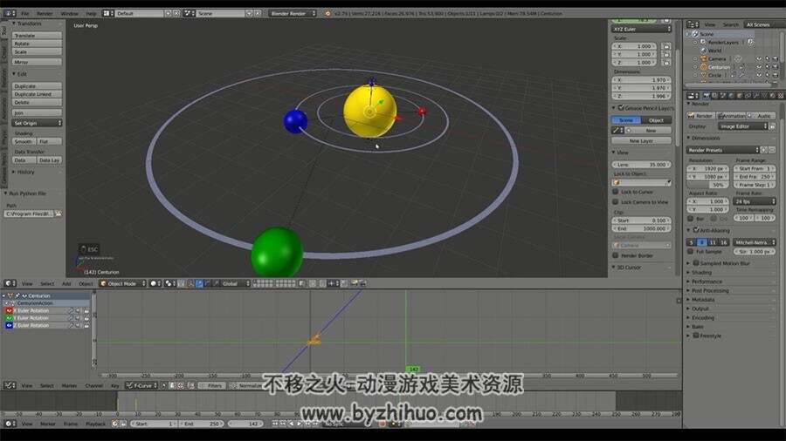
Task: Open the Render Presets dropdown
Action: tap(723, 150)
